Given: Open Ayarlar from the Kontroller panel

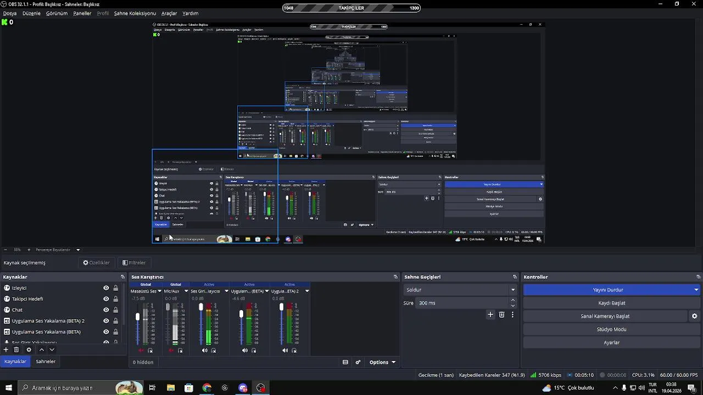Looking at the screenshot, I should click(x=612, y=342).
